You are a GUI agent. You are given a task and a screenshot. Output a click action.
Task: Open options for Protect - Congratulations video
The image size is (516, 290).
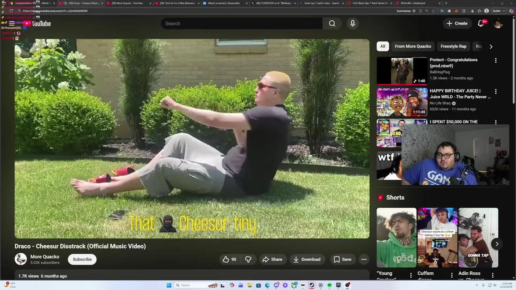coord(496,60)
